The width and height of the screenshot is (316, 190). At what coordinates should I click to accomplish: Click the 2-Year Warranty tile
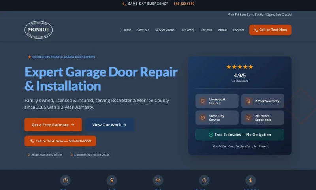[263, 101]
